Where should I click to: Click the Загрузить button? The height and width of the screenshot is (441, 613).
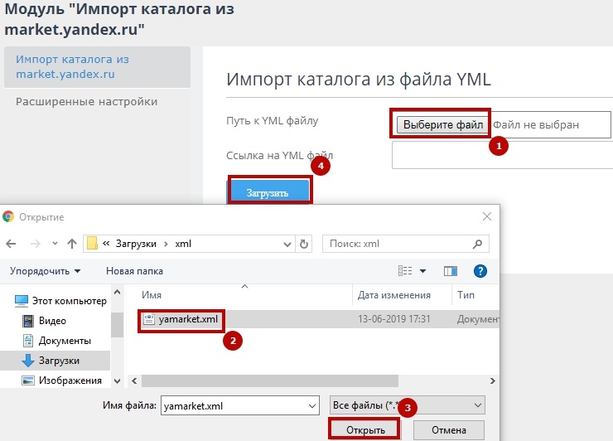point(268,192)
